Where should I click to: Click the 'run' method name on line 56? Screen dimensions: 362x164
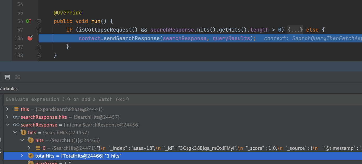[96, 21]
